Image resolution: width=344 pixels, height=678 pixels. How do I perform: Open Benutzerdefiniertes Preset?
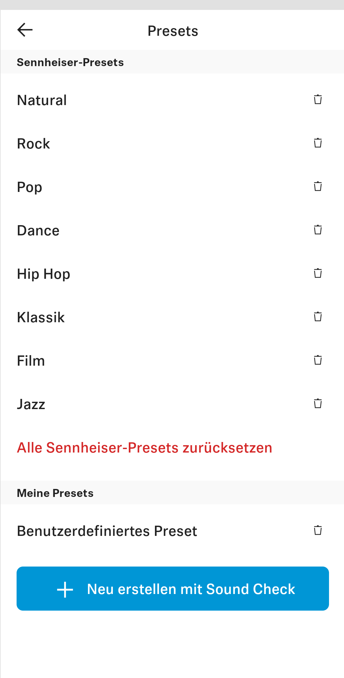[x=107, y=531]
